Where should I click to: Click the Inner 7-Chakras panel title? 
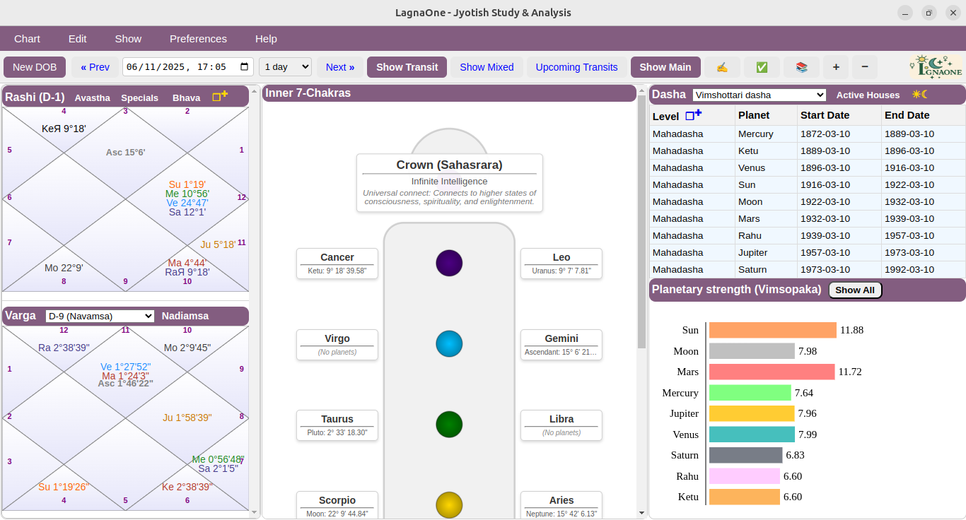click(x=308, y=93)
